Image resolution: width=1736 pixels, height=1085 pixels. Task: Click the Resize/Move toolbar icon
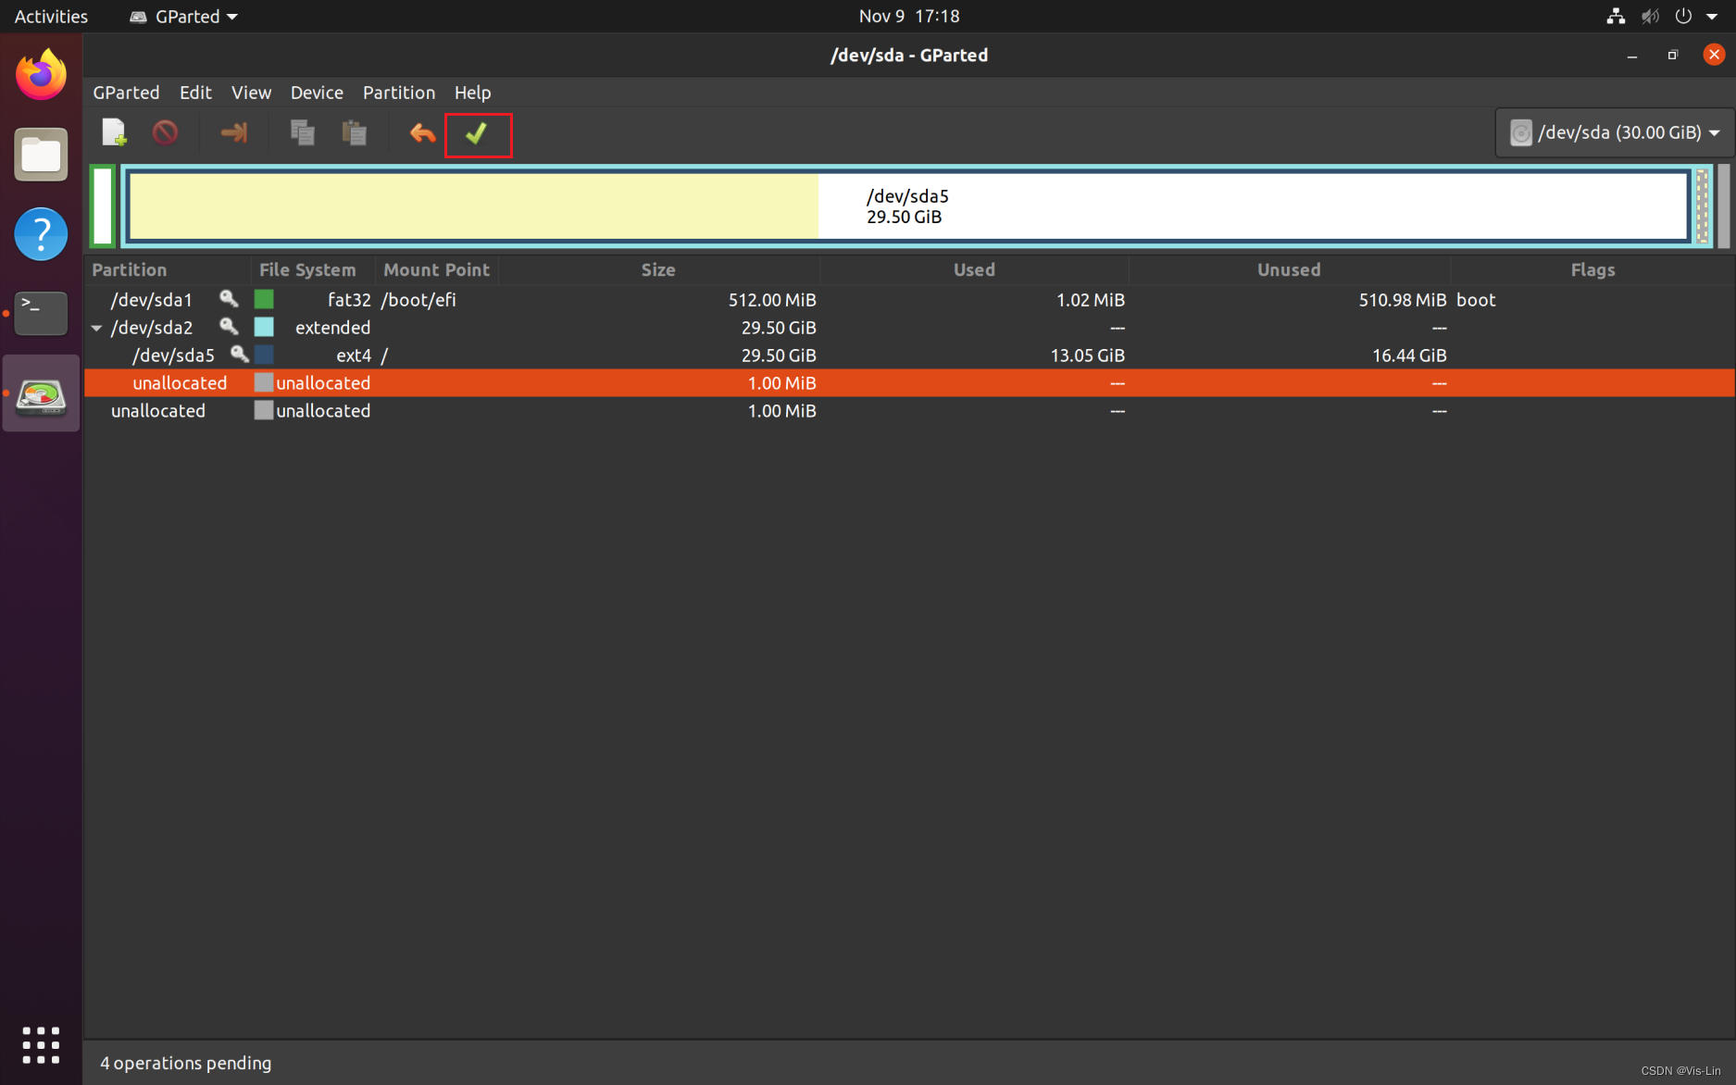pyautogui.click(x=233, y=132)
